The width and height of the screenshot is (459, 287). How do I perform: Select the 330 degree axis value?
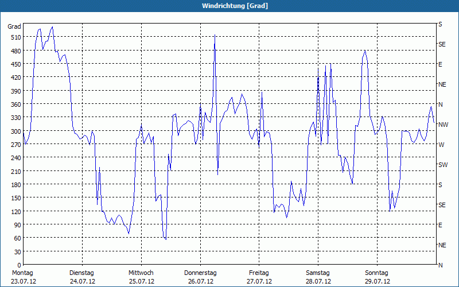17,118
